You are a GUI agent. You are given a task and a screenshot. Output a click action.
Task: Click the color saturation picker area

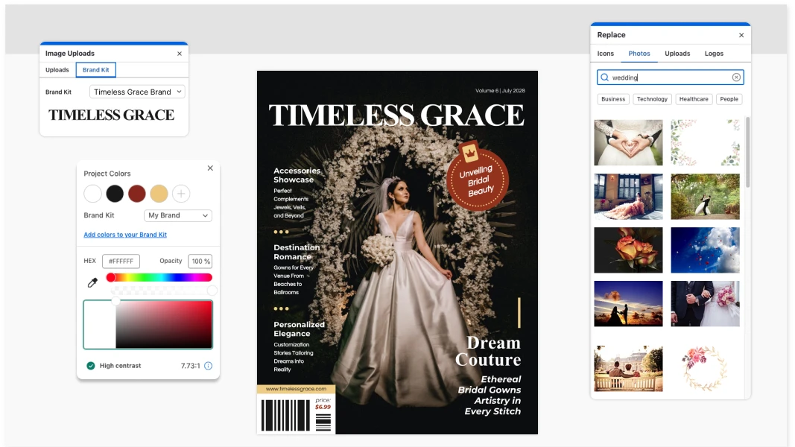[x=148, y=324]
